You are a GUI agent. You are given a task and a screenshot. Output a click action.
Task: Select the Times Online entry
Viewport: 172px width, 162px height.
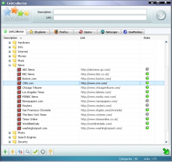(x=30, y=119)
